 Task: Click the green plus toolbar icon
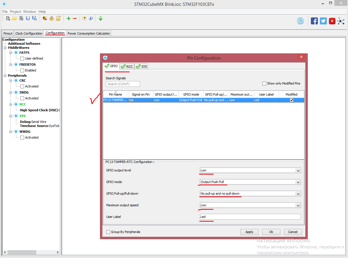click(68, 19)
